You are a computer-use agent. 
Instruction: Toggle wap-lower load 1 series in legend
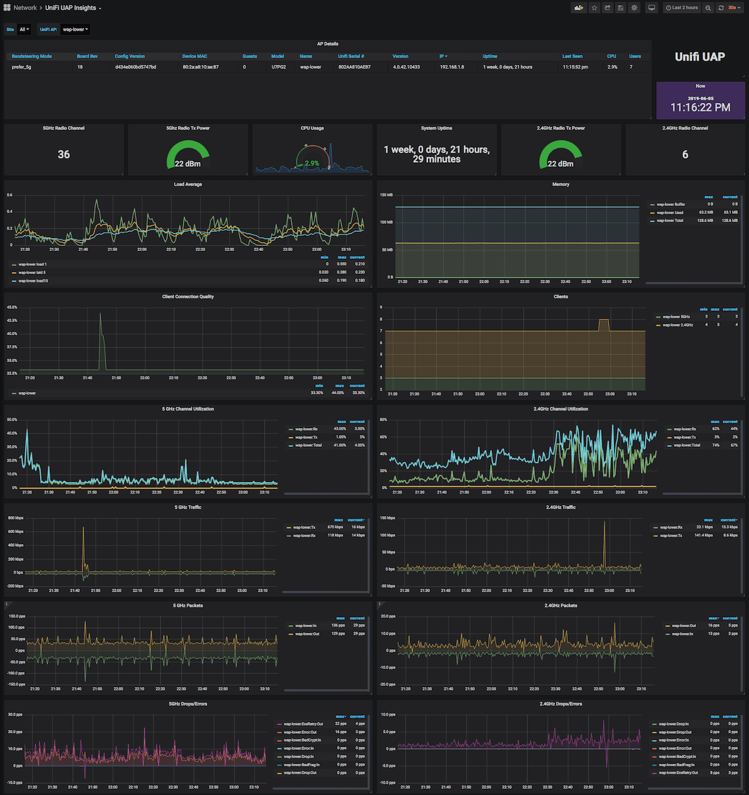(x=32, y=265)
